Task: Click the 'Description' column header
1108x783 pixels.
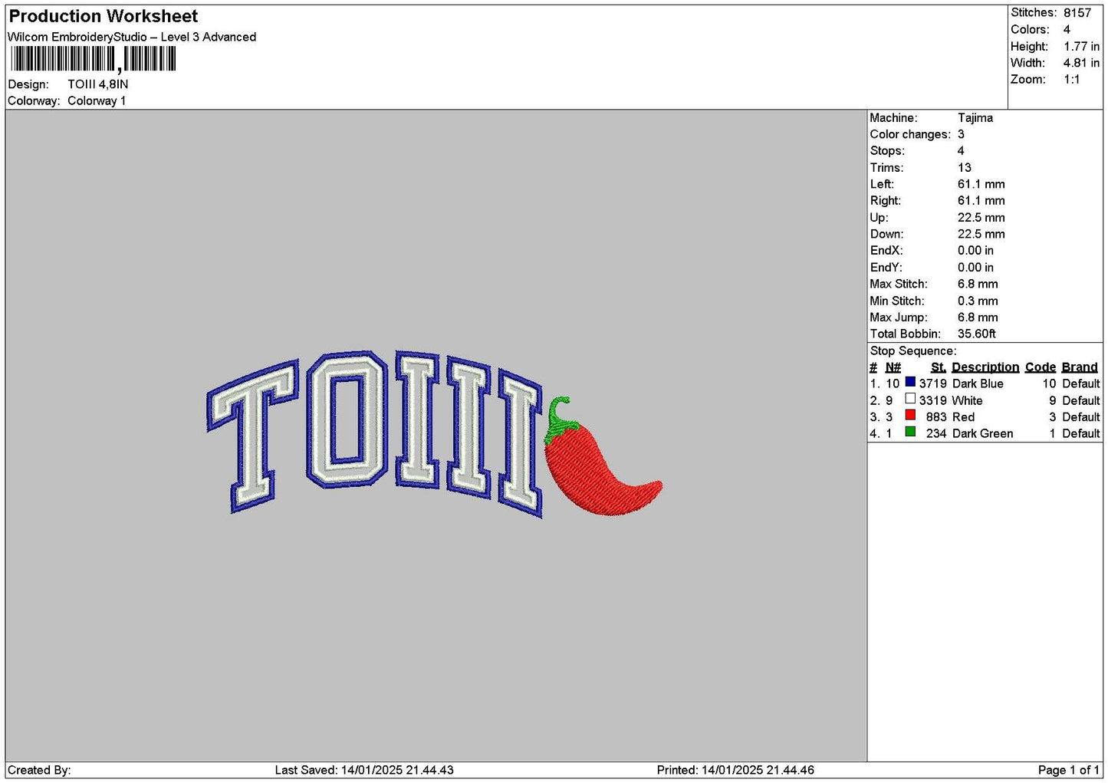Action: point(985,367)
